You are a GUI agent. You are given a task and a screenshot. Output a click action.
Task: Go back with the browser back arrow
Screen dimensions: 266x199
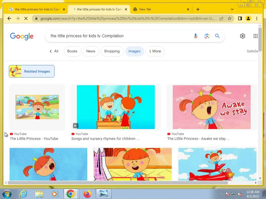pos(9,18)
